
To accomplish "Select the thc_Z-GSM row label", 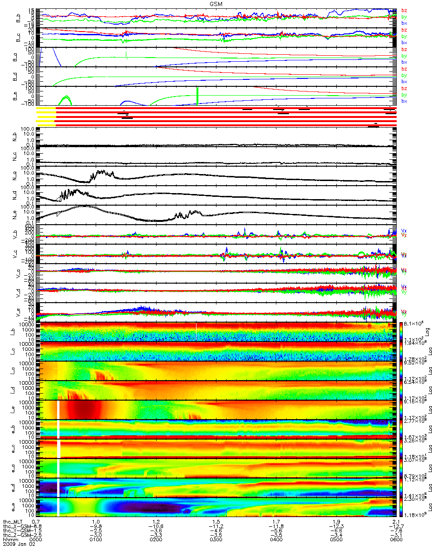I will click(x=16, y=535).
